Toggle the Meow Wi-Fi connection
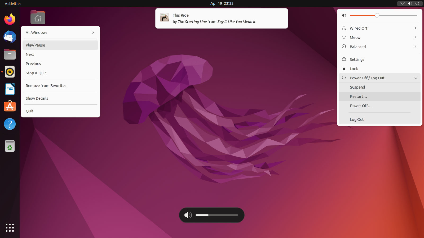The width and height of the screenshot is (424, 238). click(x=355, y=37)
